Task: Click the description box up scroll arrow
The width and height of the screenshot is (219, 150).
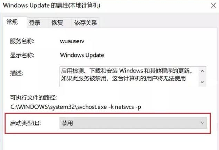Action: point(202,71)
